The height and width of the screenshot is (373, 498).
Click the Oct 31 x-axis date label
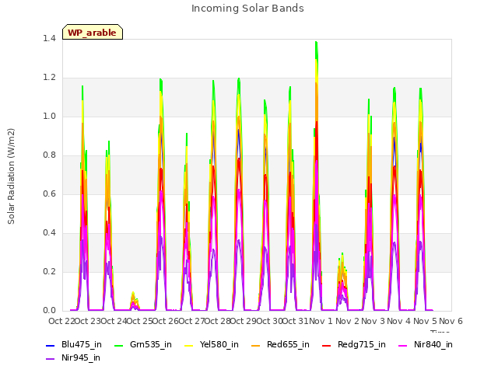296,321
